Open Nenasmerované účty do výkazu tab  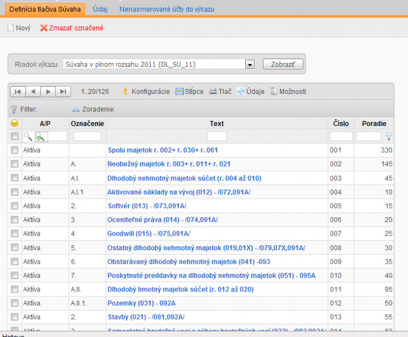(167, 10)
